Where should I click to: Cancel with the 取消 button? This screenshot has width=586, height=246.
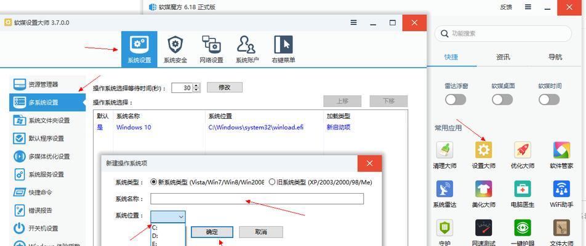pyautogui.click(x=261, y=232)
